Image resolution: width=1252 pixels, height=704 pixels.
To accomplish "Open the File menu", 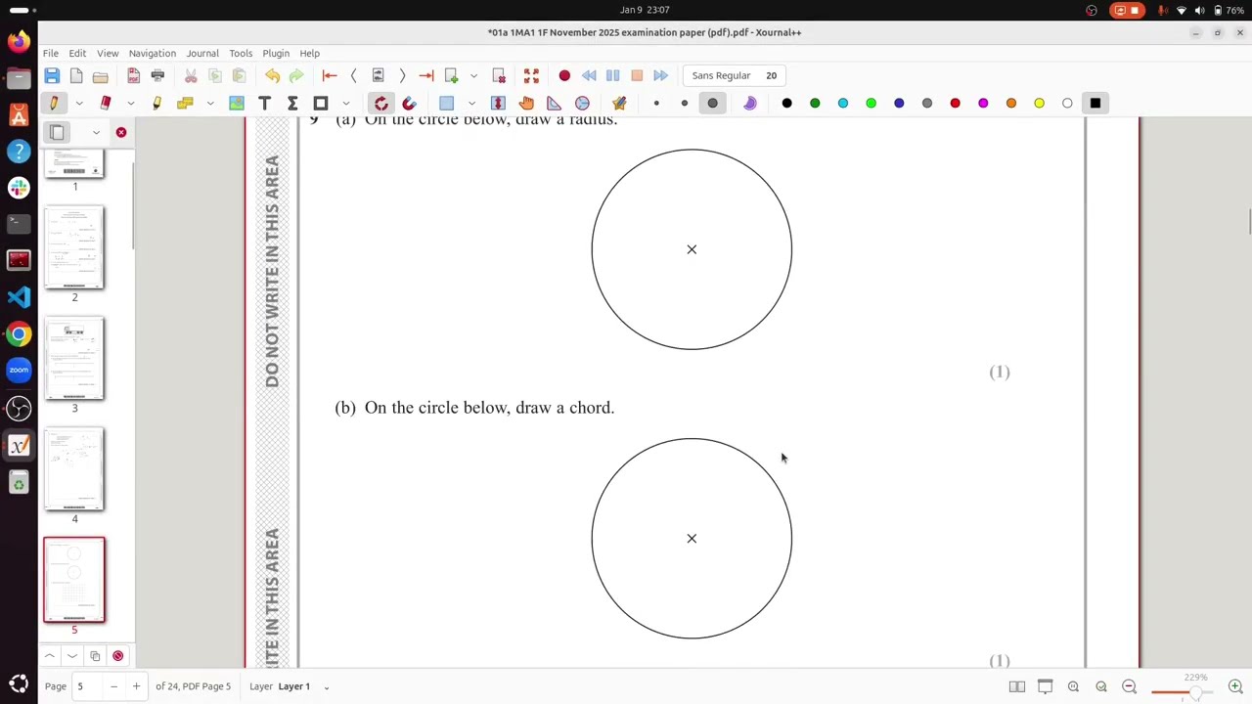I will (x=51, y=53).
